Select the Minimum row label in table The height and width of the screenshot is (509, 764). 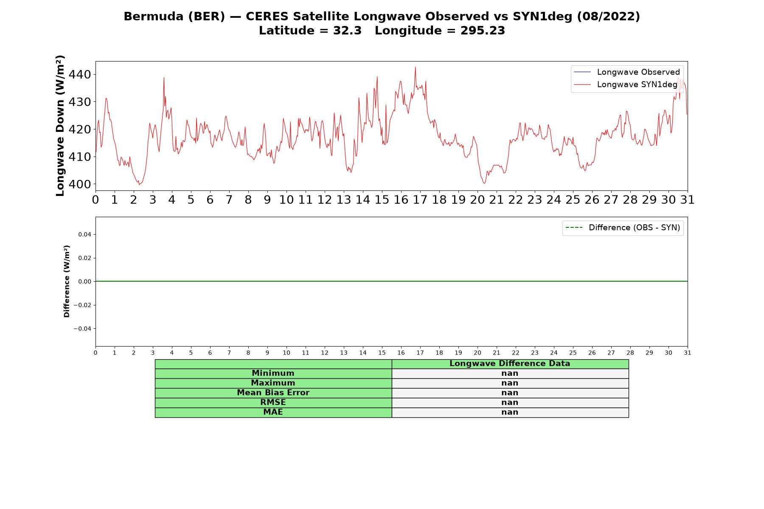(273, 373)
